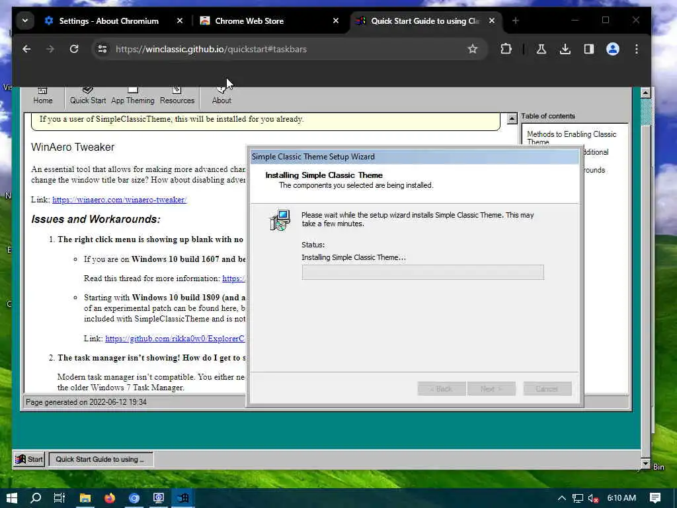Click the inner content scroll up arrow
Viewport: 677px width, 508px height.
pyautogui.click(x=512, y=118)
